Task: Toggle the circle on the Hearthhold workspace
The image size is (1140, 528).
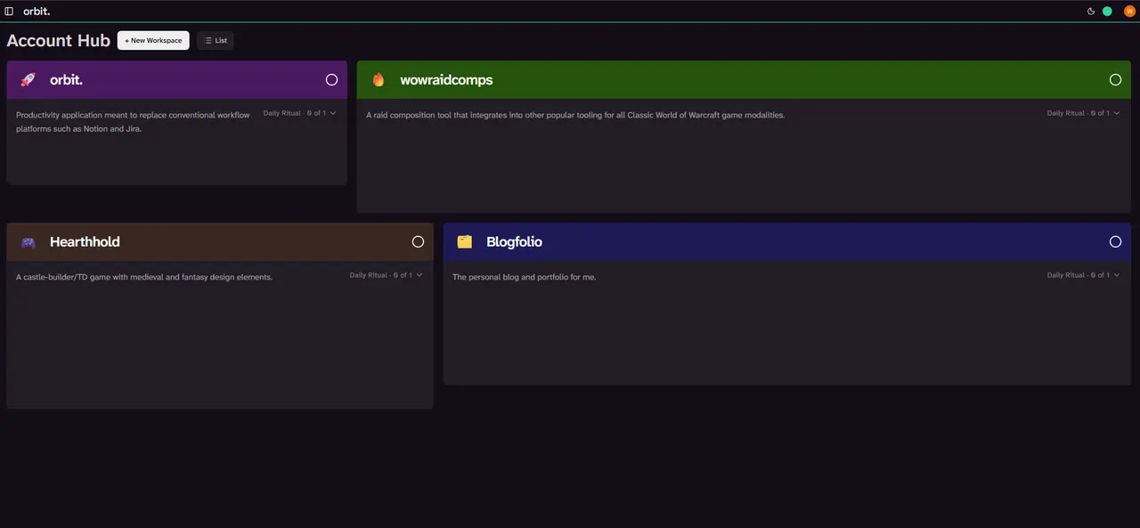Action: (418, 242)
